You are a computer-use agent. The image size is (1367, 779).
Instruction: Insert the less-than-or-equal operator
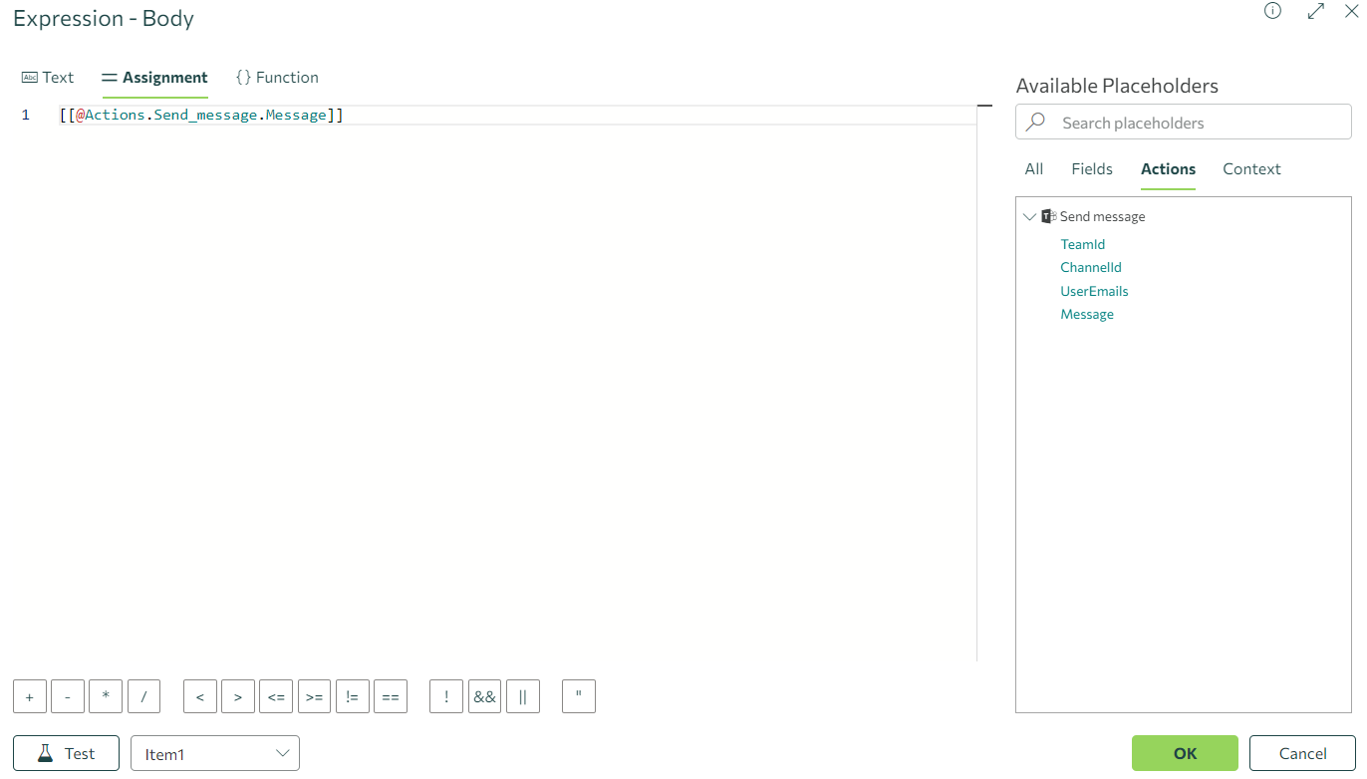[276, 696]
